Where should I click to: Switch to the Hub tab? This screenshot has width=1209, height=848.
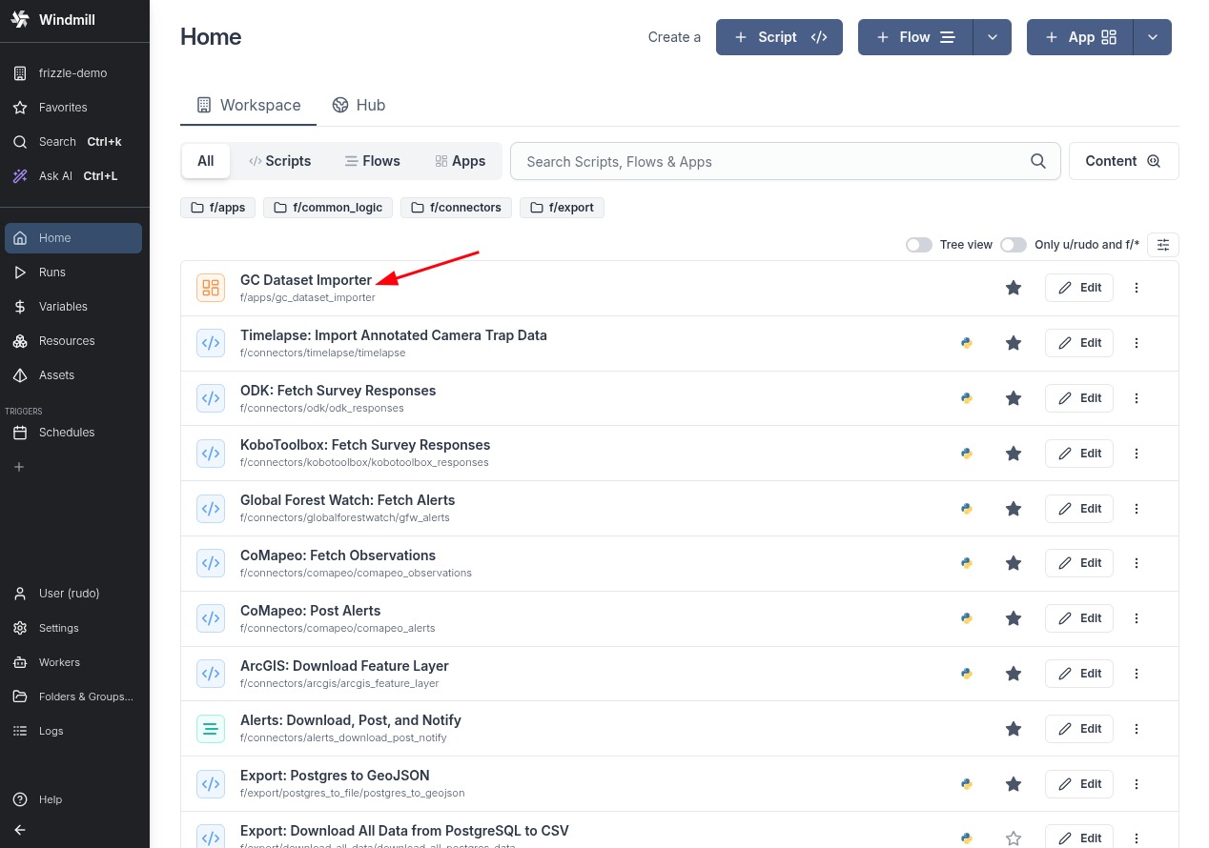point(359,105)
